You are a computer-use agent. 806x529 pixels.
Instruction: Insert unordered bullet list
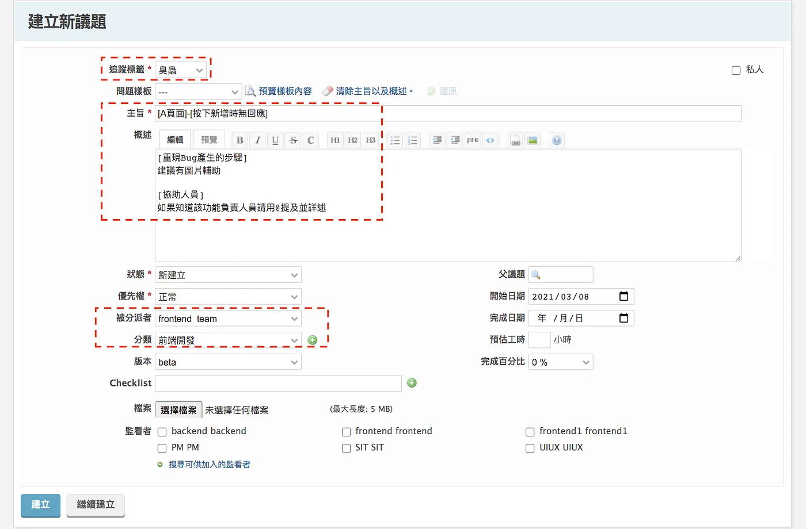(395, 140)
